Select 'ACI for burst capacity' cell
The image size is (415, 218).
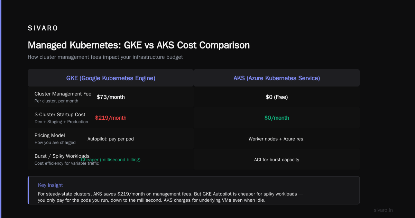[x=277, y=160]
